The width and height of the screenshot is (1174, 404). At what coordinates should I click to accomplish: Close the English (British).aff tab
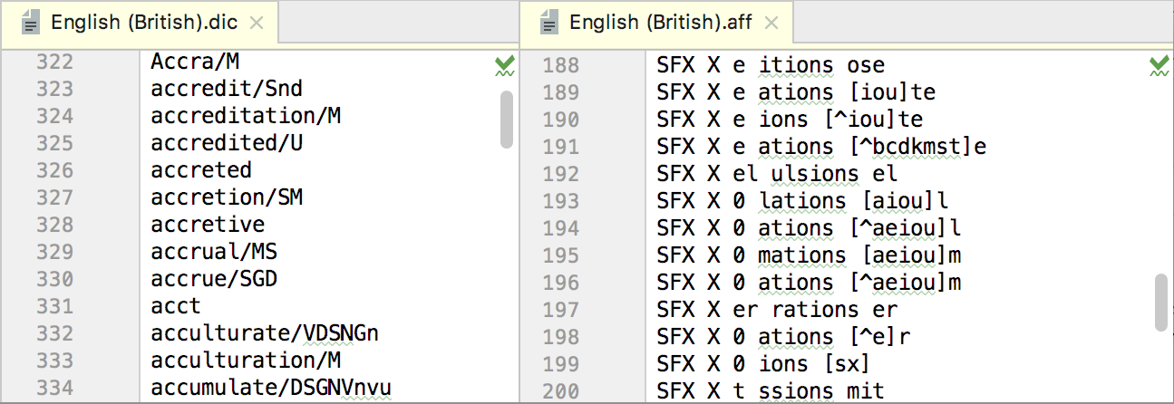[771, 24]
